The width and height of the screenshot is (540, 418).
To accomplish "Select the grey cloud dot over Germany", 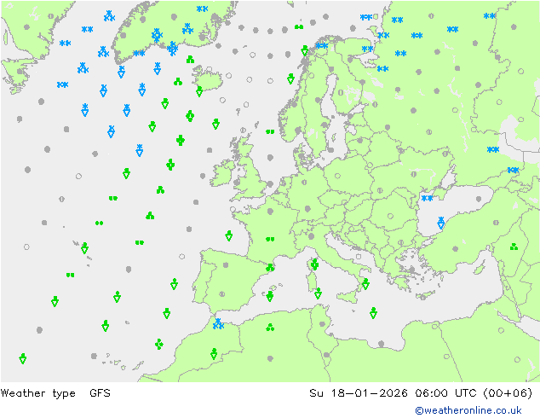I will [307, 209].
